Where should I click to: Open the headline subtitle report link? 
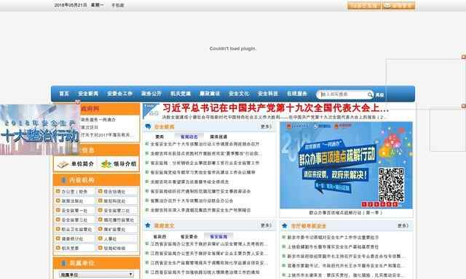(x=273, y=118)
